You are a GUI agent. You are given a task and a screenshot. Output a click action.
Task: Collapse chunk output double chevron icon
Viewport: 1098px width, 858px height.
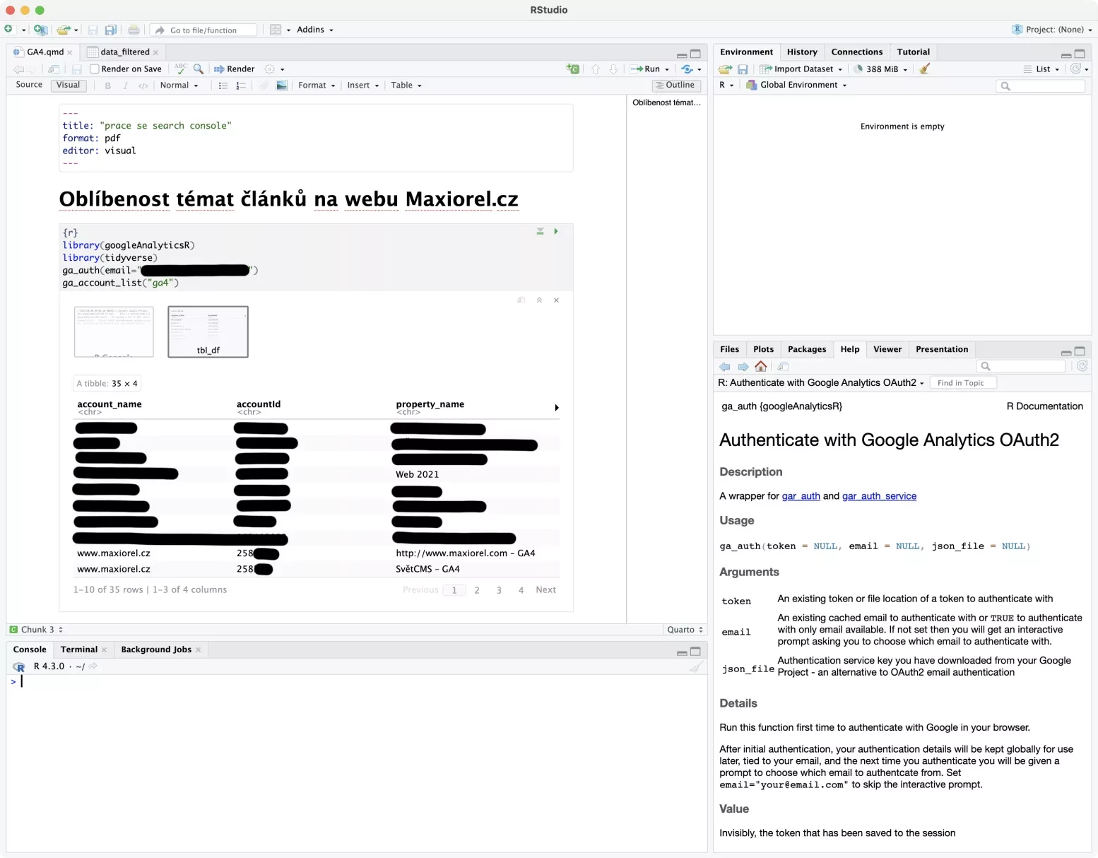539,300
